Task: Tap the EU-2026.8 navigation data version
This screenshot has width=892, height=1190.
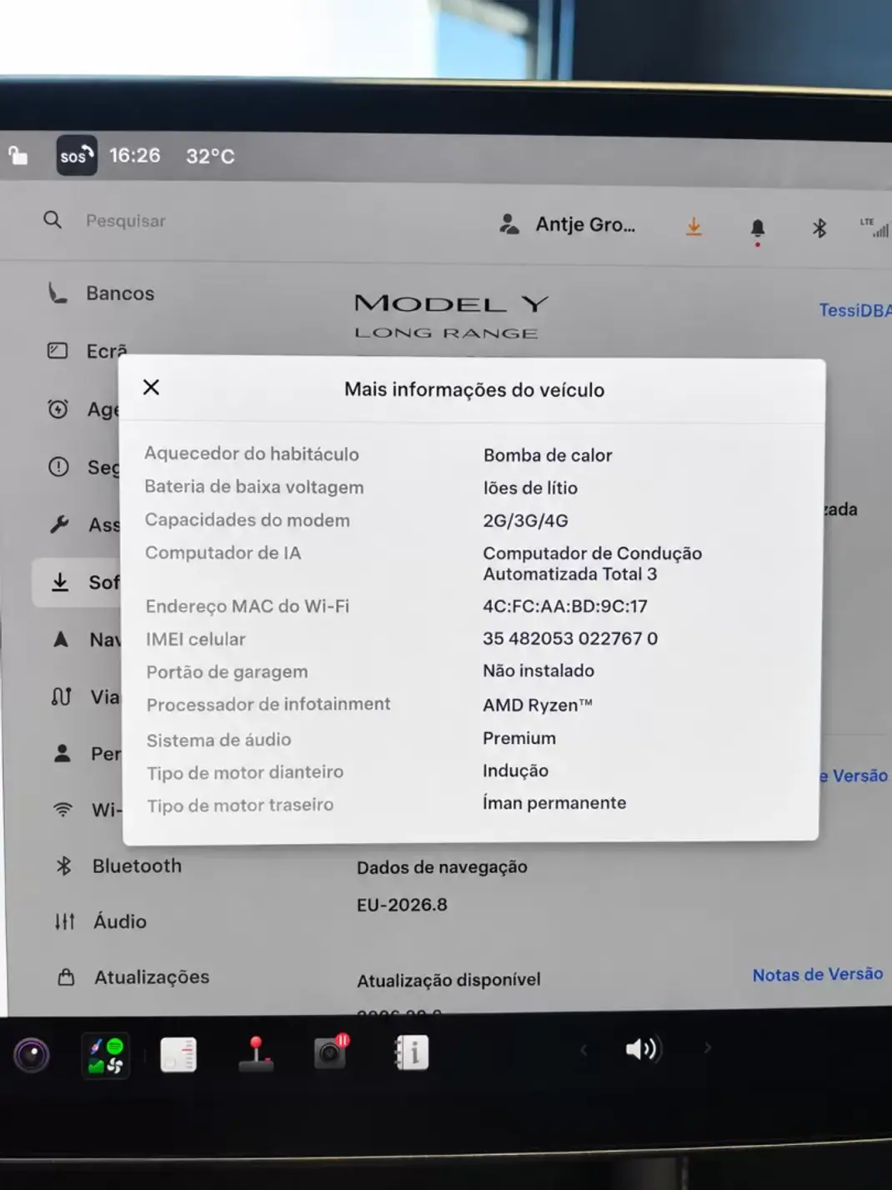Action: pos(402,905)
